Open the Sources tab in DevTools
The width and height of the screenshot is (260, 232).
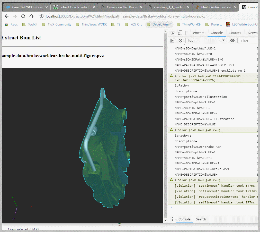tap(235, 33)
